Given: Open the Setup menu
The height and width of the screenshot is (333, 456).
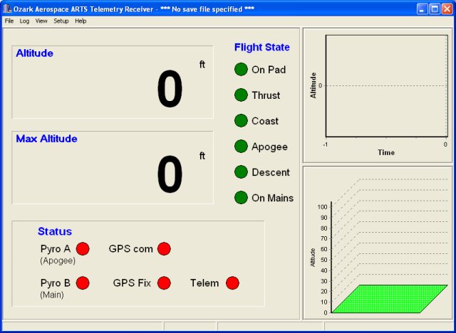Looking at the screenshot, I should pyautogui.click(x=61, y=21).
